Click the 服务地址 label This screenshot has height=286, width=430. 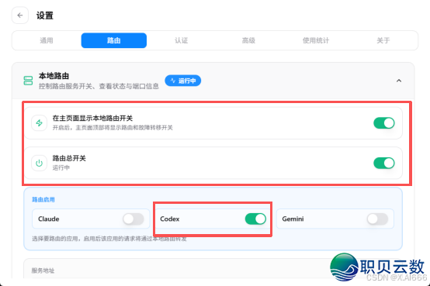(x=43, y=270)
